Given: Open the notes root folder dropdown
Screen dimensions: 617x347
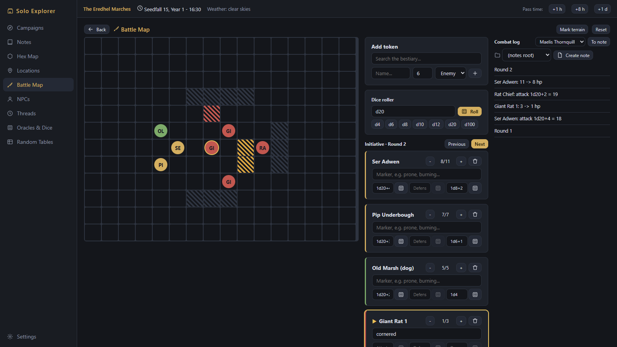Looking at the screenshot, I should [x=526, y=56].
